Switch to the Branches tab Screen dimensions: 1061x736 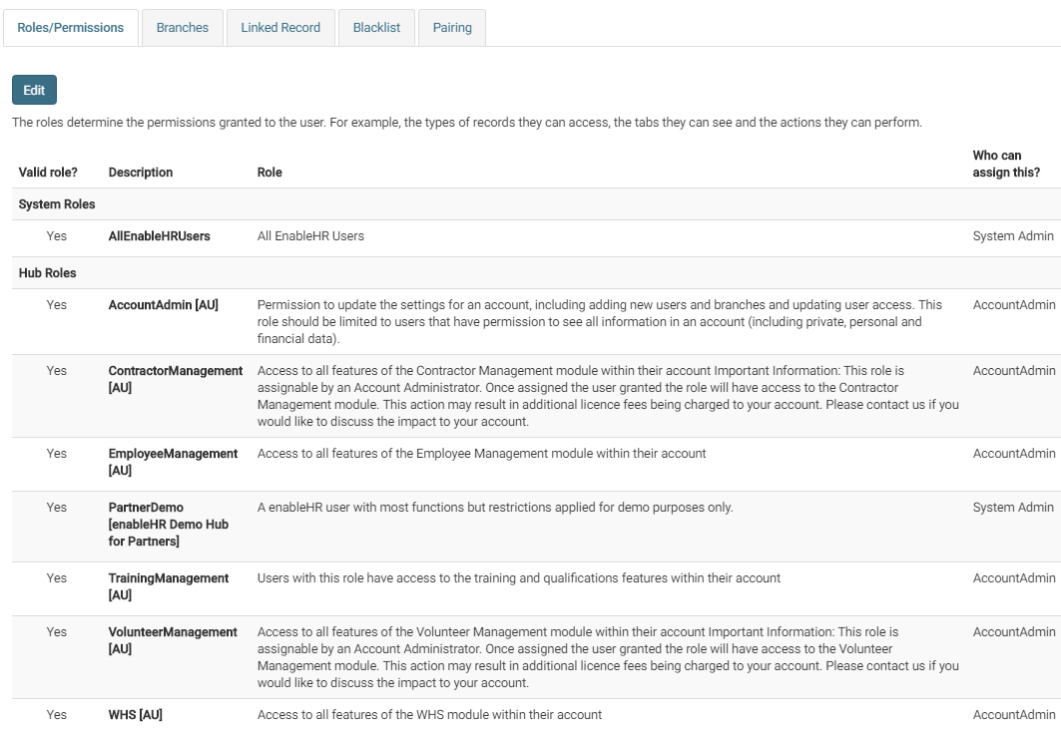click(183, 28)
